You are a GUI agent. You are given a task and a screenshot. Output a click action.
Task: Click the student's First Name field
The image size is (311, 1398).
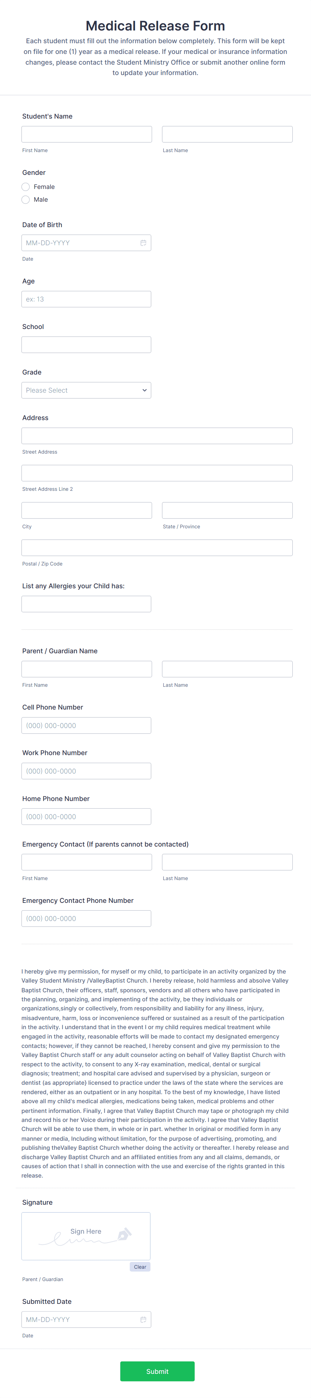coord(86,134)
